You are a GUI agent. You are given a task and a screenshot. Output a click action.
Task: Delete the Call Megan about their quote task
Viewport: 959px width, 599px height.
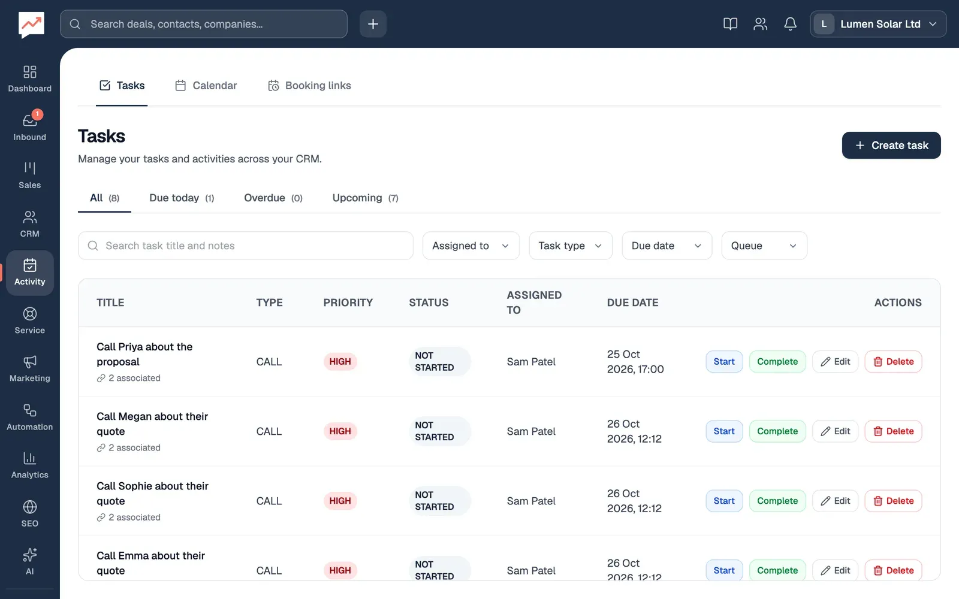893,431
